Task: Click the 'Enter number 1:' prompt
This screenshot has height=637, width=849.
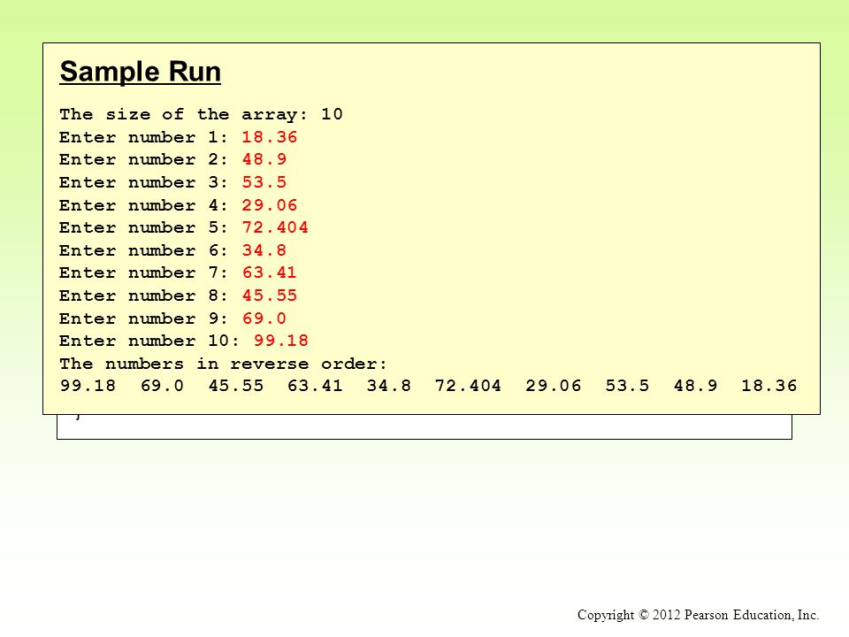Action: click(143, 137)
